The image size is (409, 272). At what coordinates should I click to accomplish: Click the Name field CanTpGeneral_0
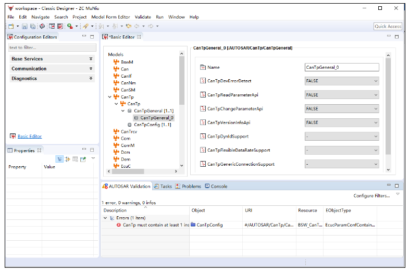click(342, 67)
